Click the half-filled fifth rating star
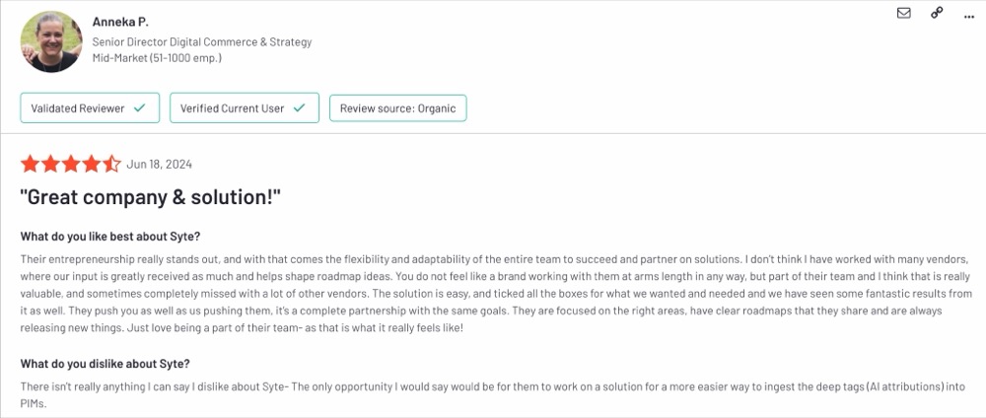The image size is (986, 418). click(x=111, y=164)
